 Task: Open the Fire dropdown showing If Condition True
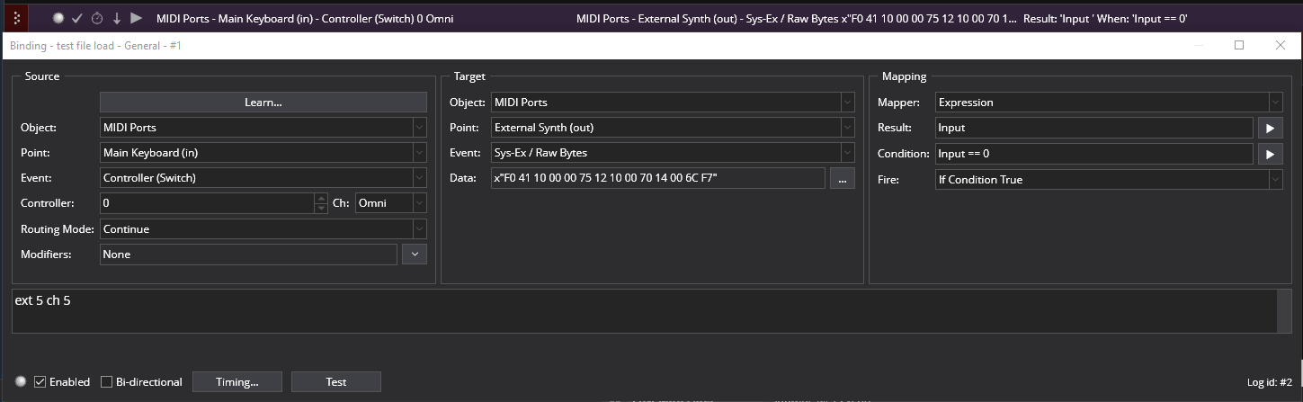[x=1108, y=180]
